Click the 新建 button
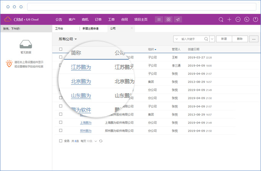This screenshot has height=171, width=261. [x=224, y=39]
